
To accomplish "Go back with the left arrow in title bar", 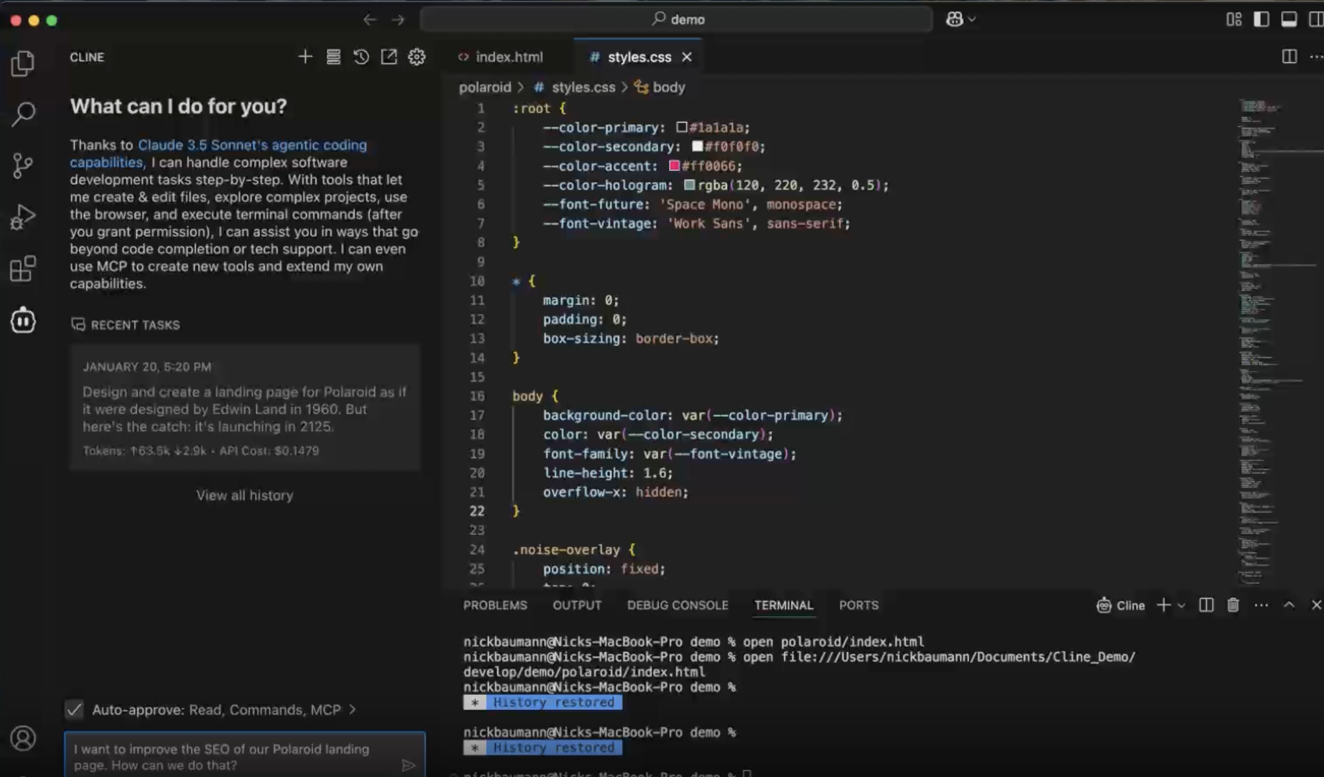I will coord(370,20).
